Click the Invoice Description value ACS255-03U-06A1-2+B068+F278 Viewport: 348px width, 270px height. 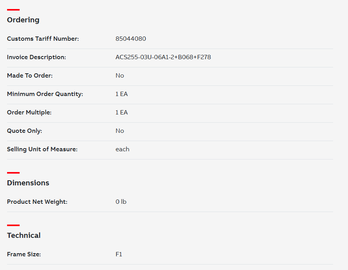(163, 57)
